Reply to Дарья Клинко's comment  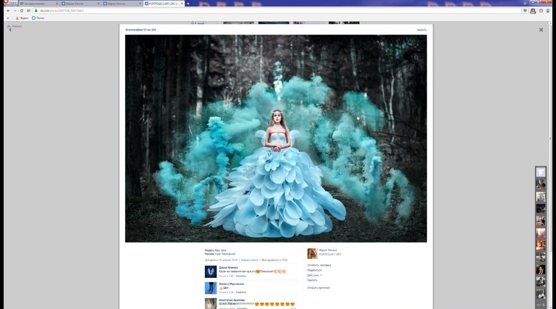(x=241, y=276)
